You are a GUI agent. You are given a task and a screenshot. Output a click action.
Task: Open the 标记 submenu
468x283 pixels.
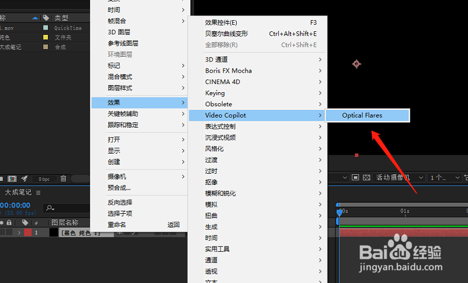point(140,66)
